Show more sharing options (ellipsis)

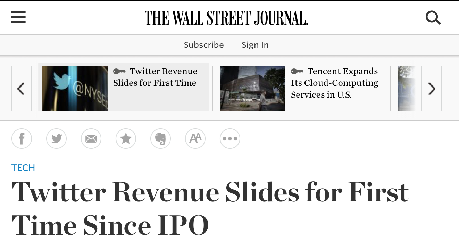coord(230,139)
